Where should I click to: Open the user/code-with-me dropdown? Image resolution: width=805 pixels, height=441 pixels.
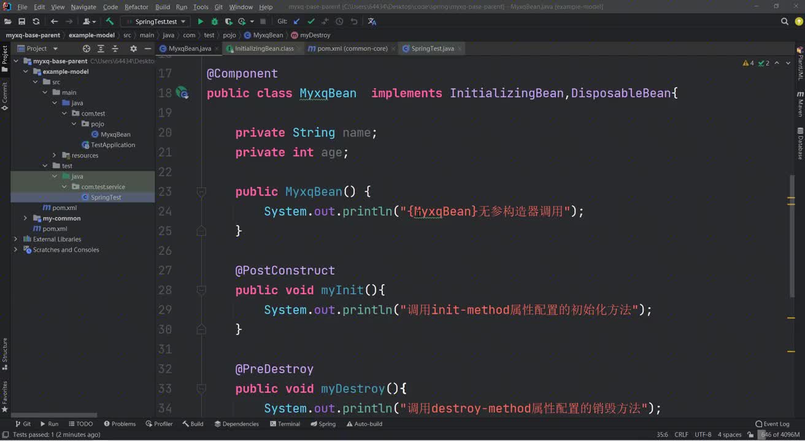(90, 21)
